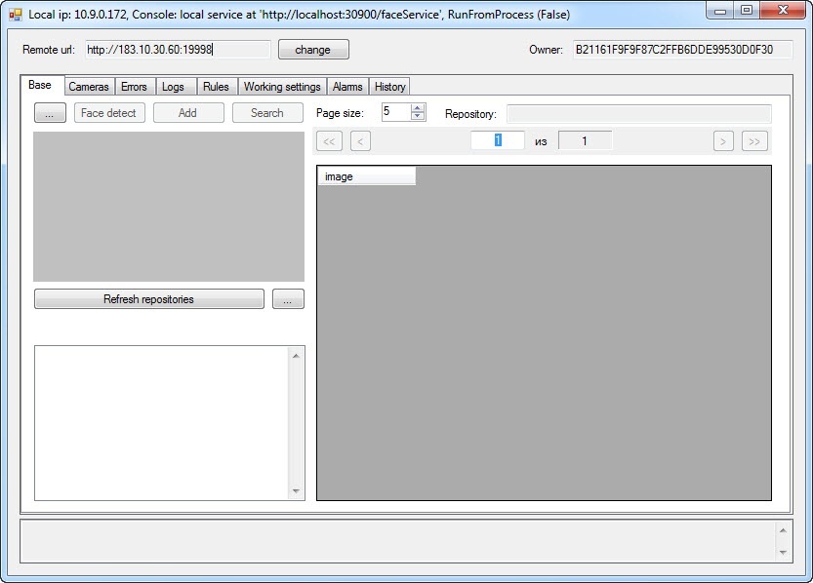Open the Cameras tab
The image size is (813, 583).
(x=89, y=87)
